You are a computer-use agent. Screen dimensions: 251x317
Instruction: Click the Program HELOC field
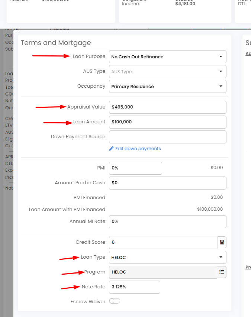[x=163, y=272]
